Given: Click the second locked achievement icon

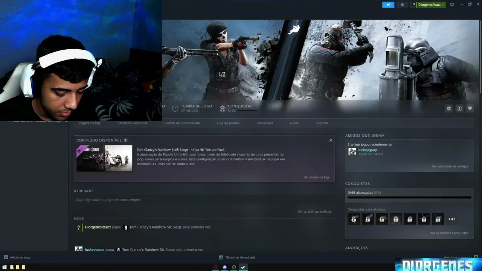Looking at the screenshot, I should [x=368, y=219].
